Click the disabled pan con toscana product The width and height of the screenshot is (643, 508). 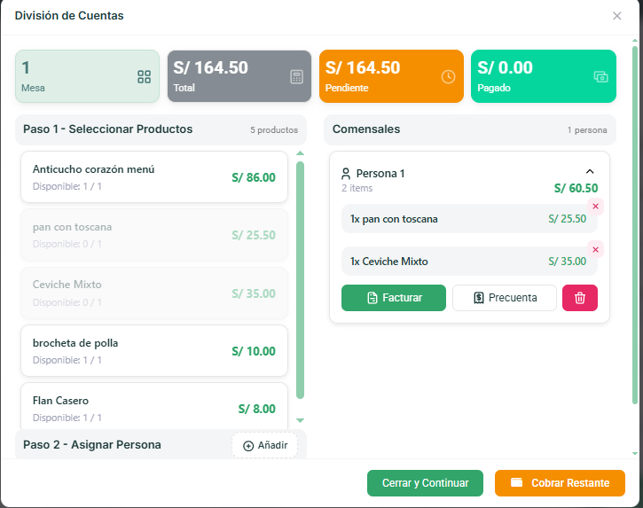click(x=154, y=235)
